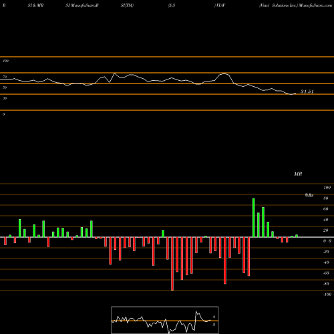Viewport: 334px width, 334px height.
Task: Open the mini chart thumbnail at bottom
Action: (165, 320)
